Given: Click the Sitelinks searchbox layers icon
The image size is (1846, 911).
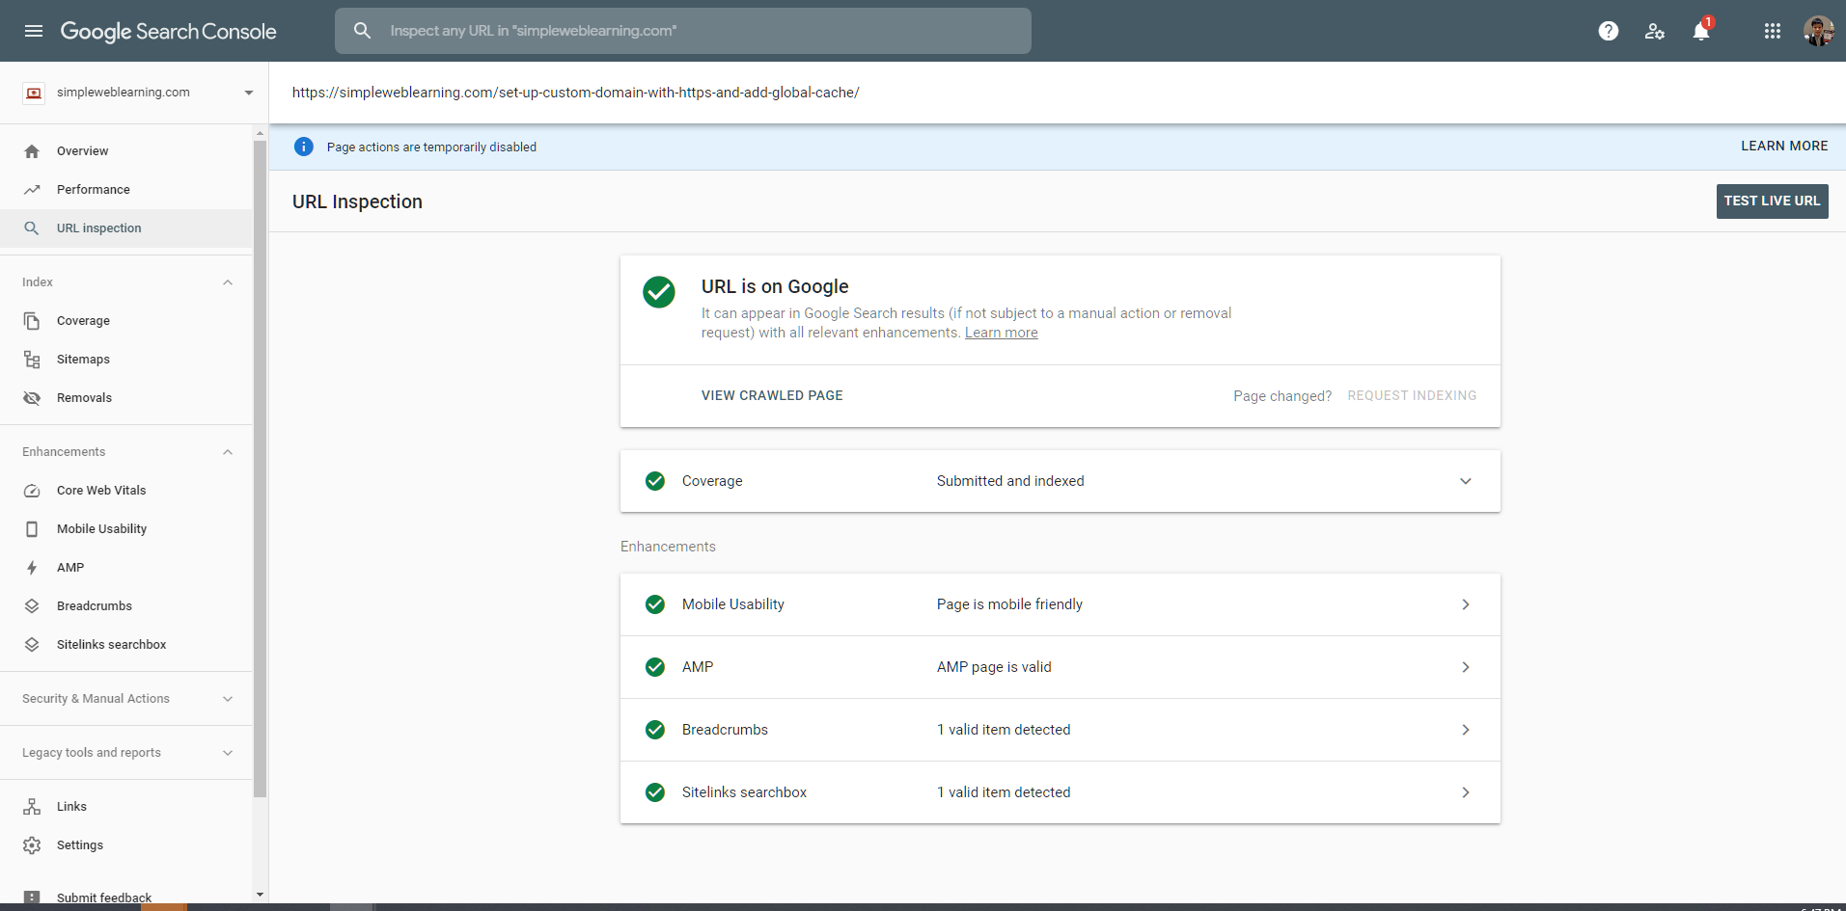Looking at the screenshot, I should click(x=32, y=645).
